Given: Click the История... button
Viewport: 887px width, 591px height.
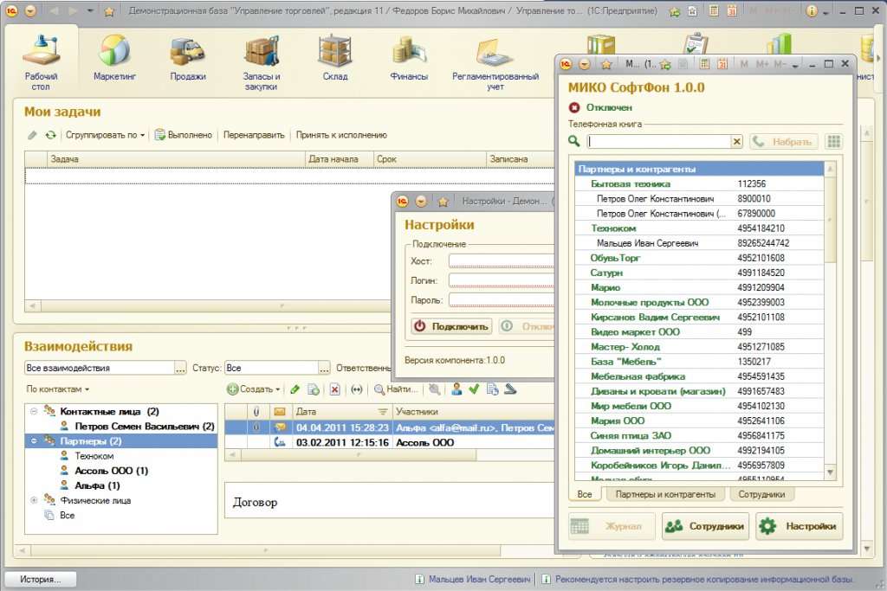Looking at the screenshot, I should 40,579.
